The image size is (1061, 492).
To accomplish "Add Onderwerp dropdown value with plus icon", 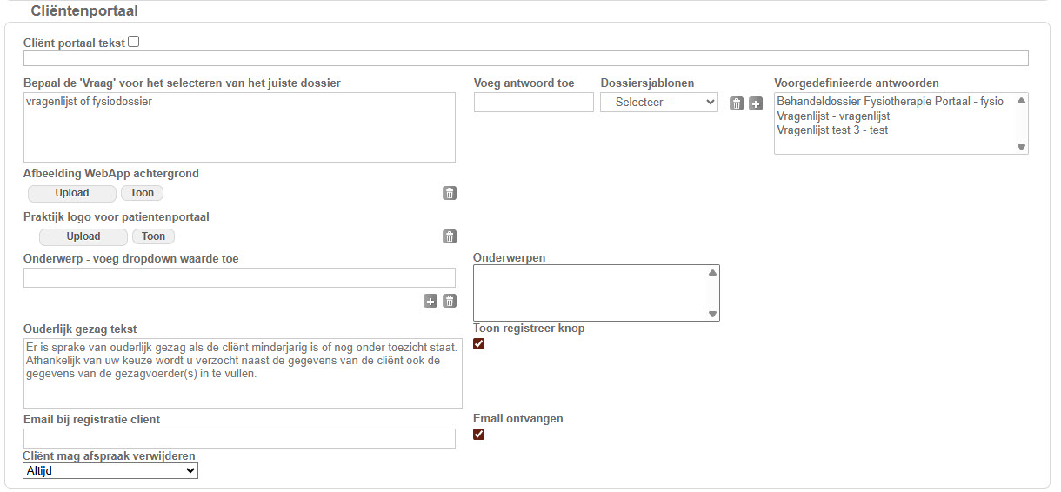I will [430, 301].
